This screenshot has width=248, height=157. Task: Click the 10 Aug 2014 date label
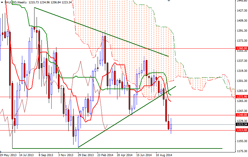point(164,155)
